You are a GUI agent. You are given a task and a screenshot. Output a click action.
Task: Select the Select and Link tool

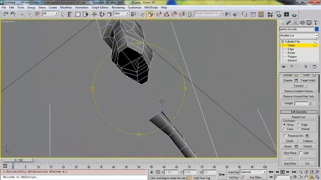[22, 14]
